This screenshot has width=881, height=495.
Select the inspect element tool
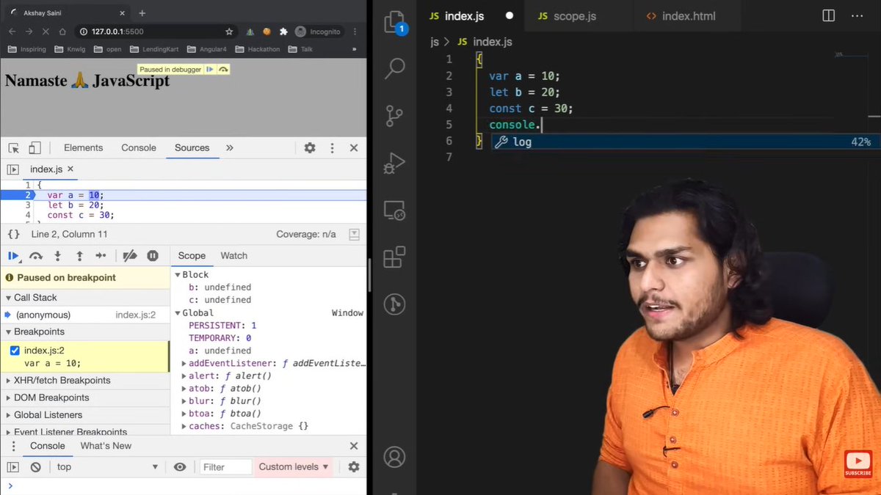pyautogui.click(x=13, y=147)
